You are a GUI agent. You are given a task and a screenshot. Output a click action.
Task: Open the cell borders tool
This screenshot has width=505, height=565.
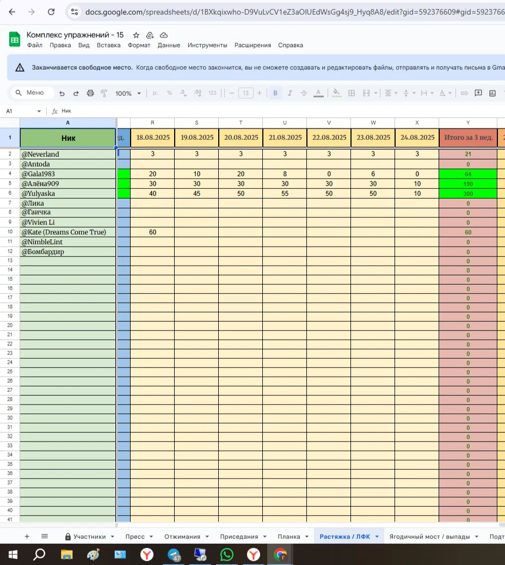(352, 93)
